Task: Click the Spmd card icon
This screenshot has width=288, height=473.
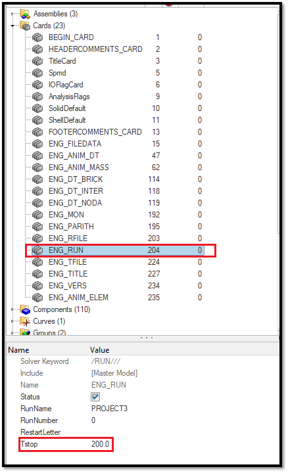Action: pyautogui.click(x=37, y=73)
